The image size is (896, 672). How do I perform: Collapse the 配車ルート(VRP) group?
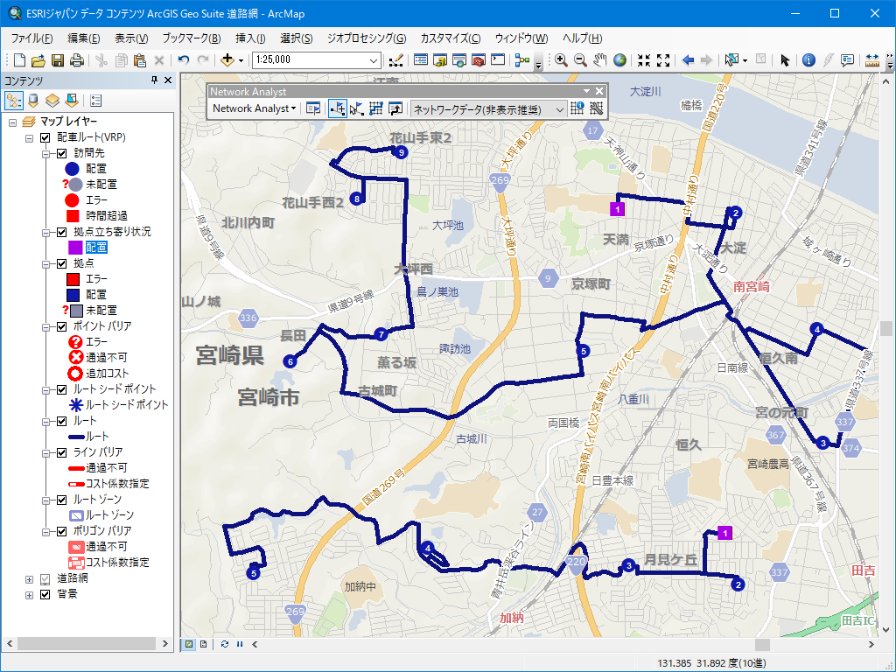pos(29,137)
